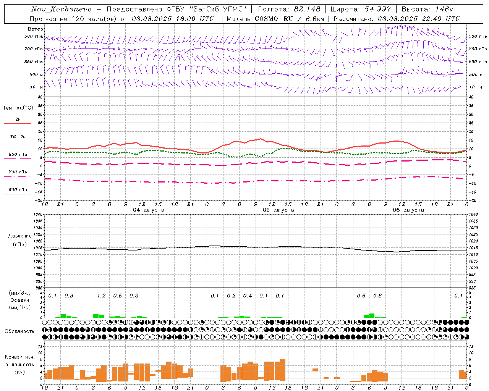Click the "Долгота: 82.148" header field
The height and width of the screenshot is (391, 489).
pyautogui.click(x=289, y=9)
